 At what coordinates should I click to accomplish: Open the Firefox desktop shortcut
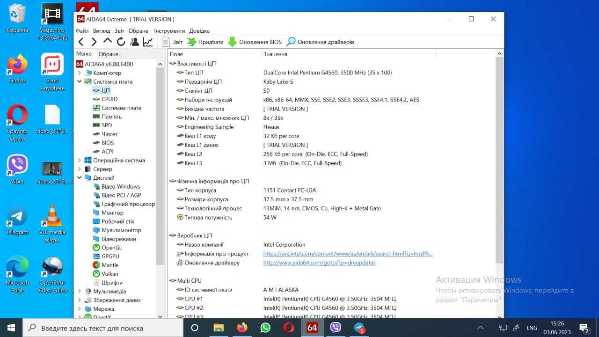(x=17, y=69)
